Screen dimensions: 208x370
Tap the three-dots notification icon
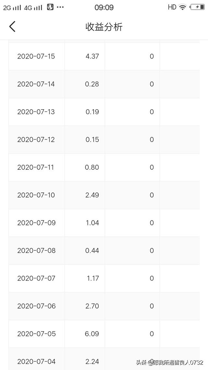[60, 7]
